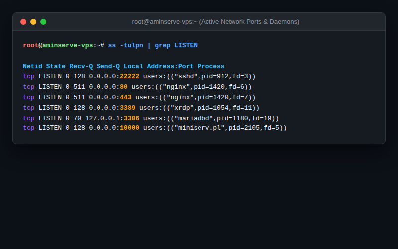This screenshot has width=398, height=249.
Task: Click the mariadbd users pid=1180 text
Action: point(211,118)
